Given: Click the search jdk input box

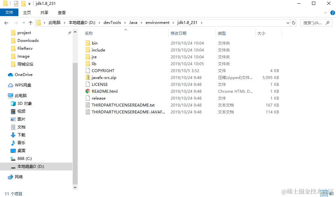Looking at the screenshot, I should click(x=316, y=23).
